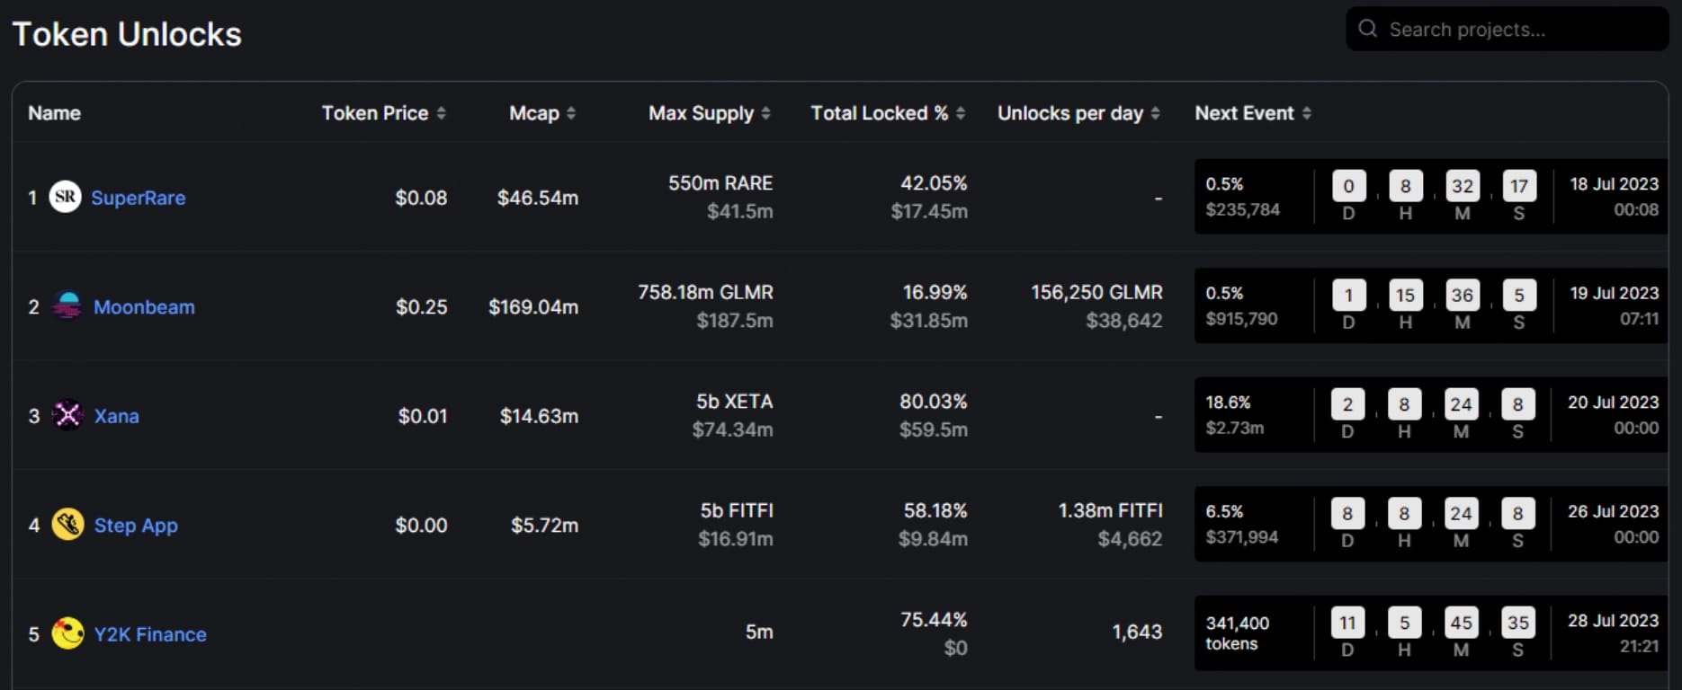
Task: Select Moonbeam token price $0.25
Action: pos(421,306)
